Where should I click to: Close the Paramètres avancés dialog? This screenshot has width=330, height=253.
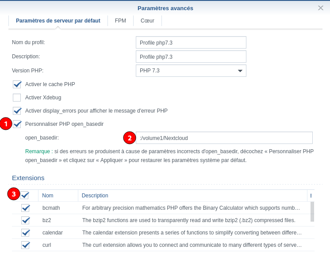pos(321,8)
